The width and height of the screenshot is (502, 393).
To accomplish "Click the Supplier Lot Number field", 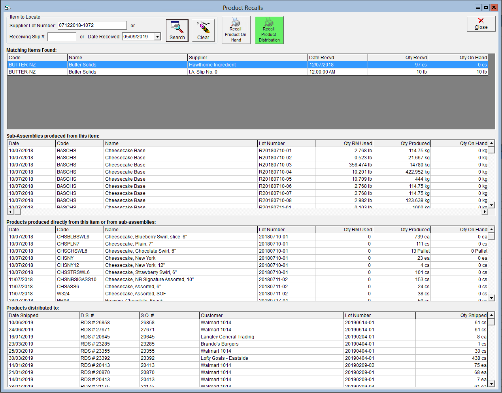I will [x=92, y=25].
